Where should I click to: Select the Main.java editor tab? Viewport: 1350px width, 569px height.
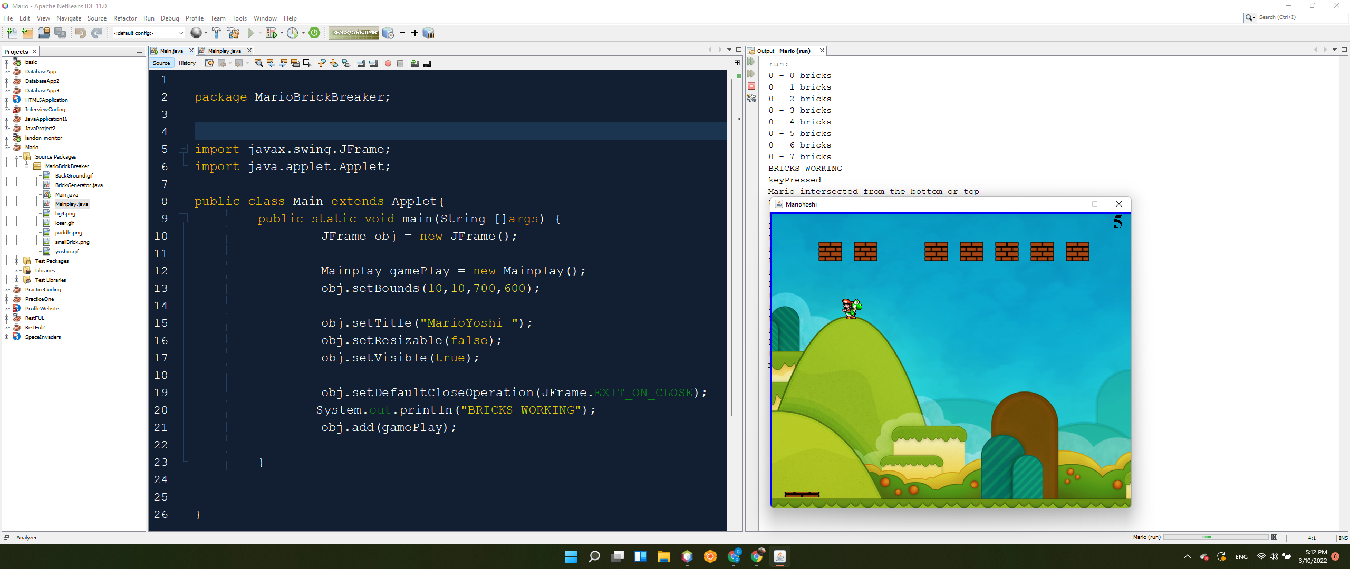click(171, 51)
